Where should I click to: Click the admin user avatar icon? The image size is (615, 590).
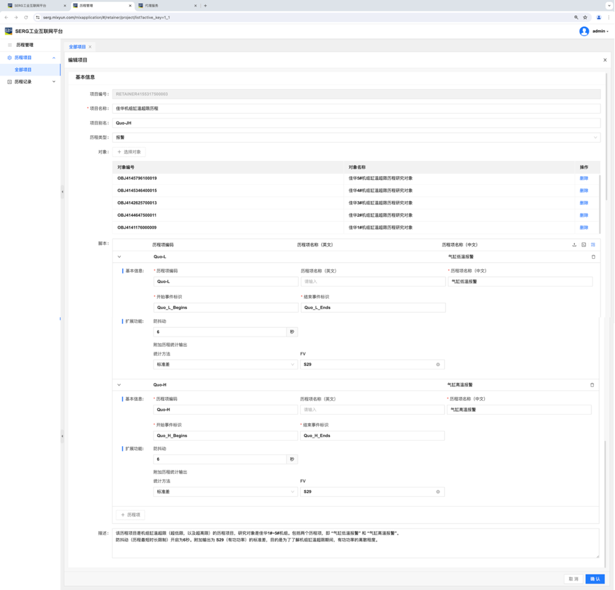(583, 31)
